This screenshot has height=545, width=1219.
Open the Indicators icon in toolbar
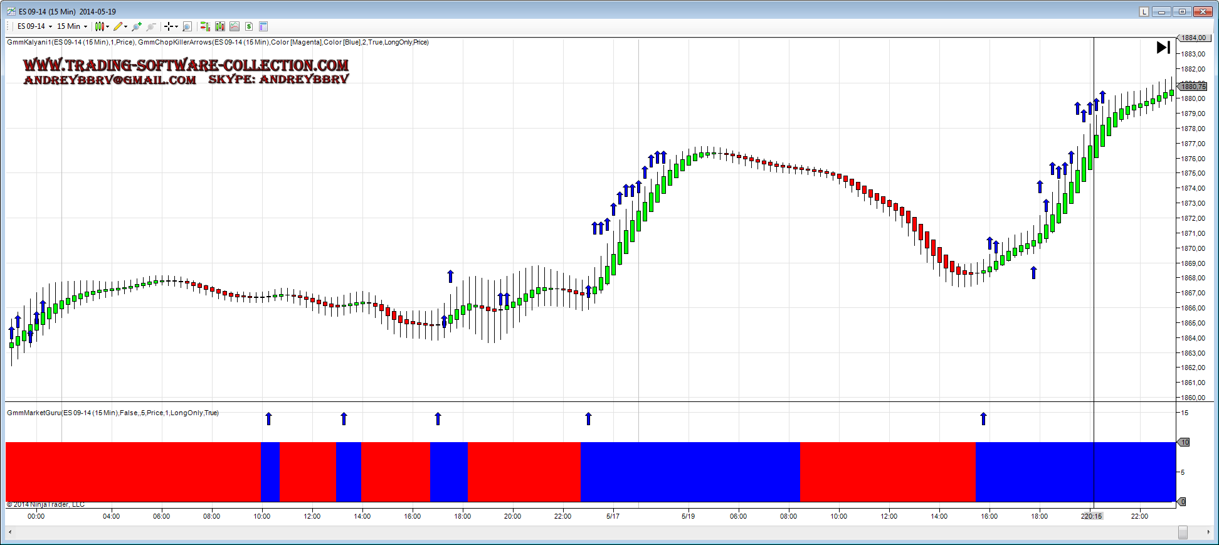(x=235, y=26)
